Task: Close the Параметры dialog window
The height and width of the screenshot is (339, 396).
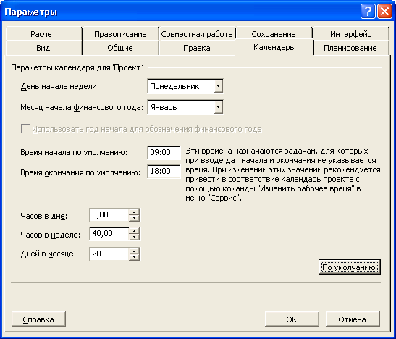Action: click(384, 12)
